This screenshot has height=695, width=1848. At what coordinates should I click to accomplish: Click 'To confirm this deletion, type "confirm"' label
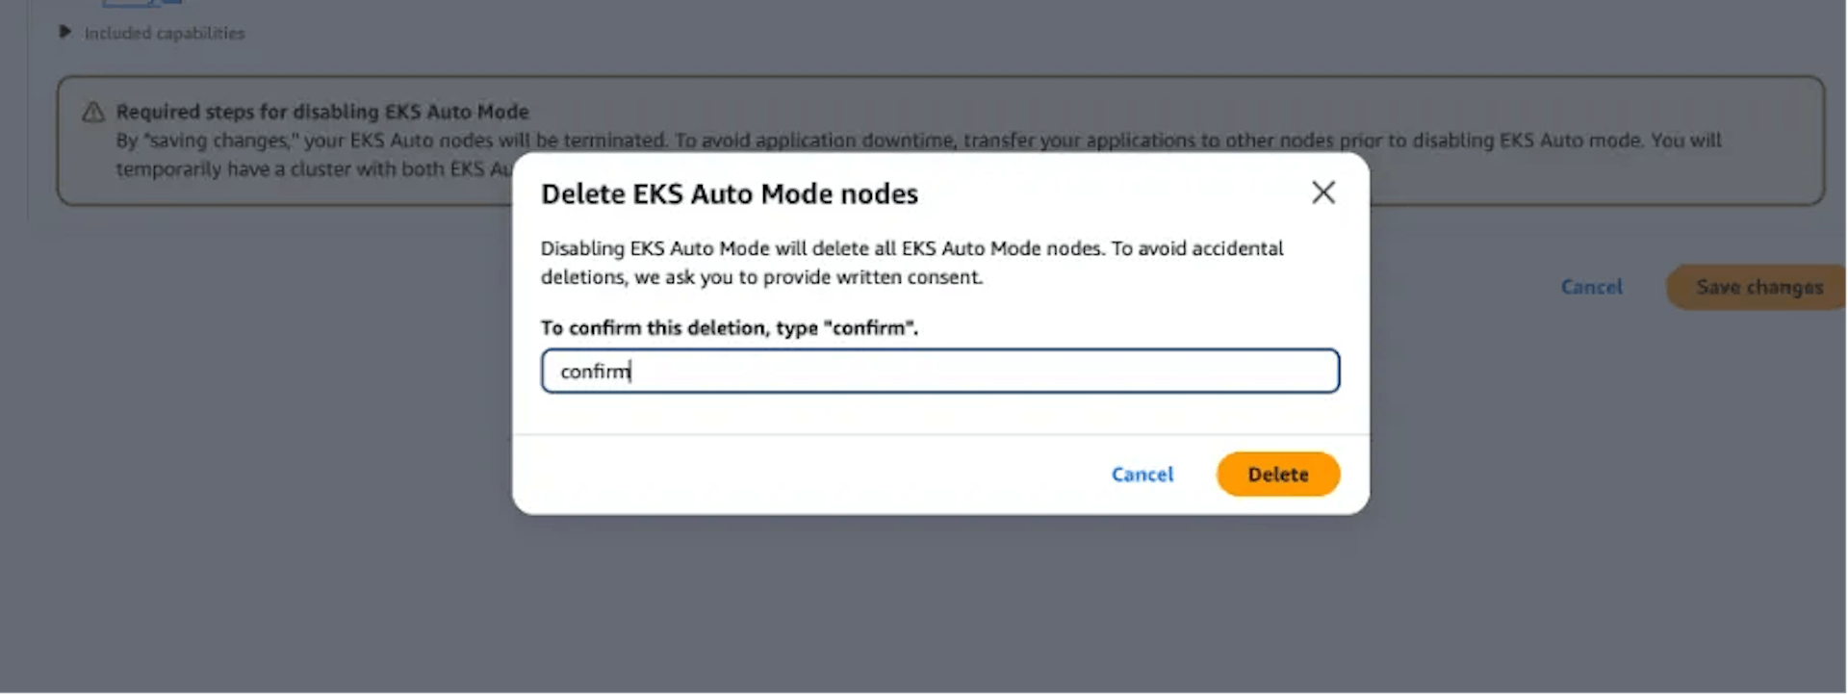[x=730, y=327]
